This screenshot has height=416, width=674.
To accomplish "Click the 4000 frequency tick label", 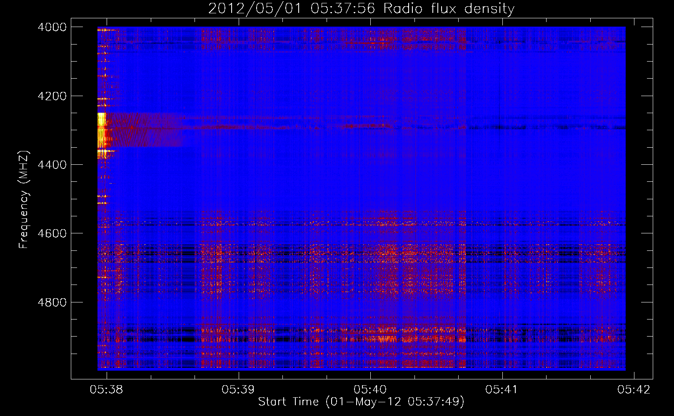I will pos(52,27).
